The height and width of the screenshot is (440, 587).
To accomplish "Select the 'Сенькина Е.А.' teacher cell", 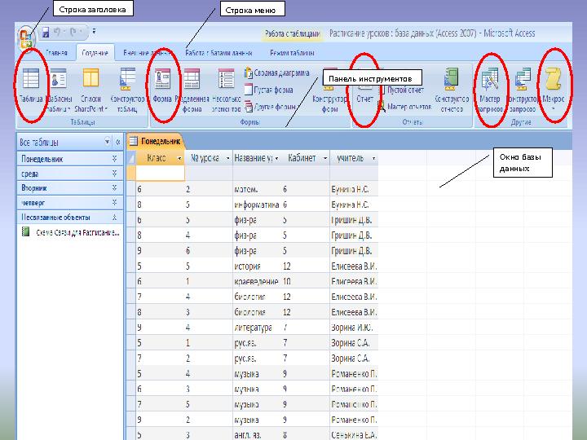I will (354, 435).
